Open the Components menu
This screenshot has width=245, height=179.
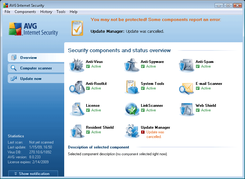pyautogui.click(x=25, y=12)
